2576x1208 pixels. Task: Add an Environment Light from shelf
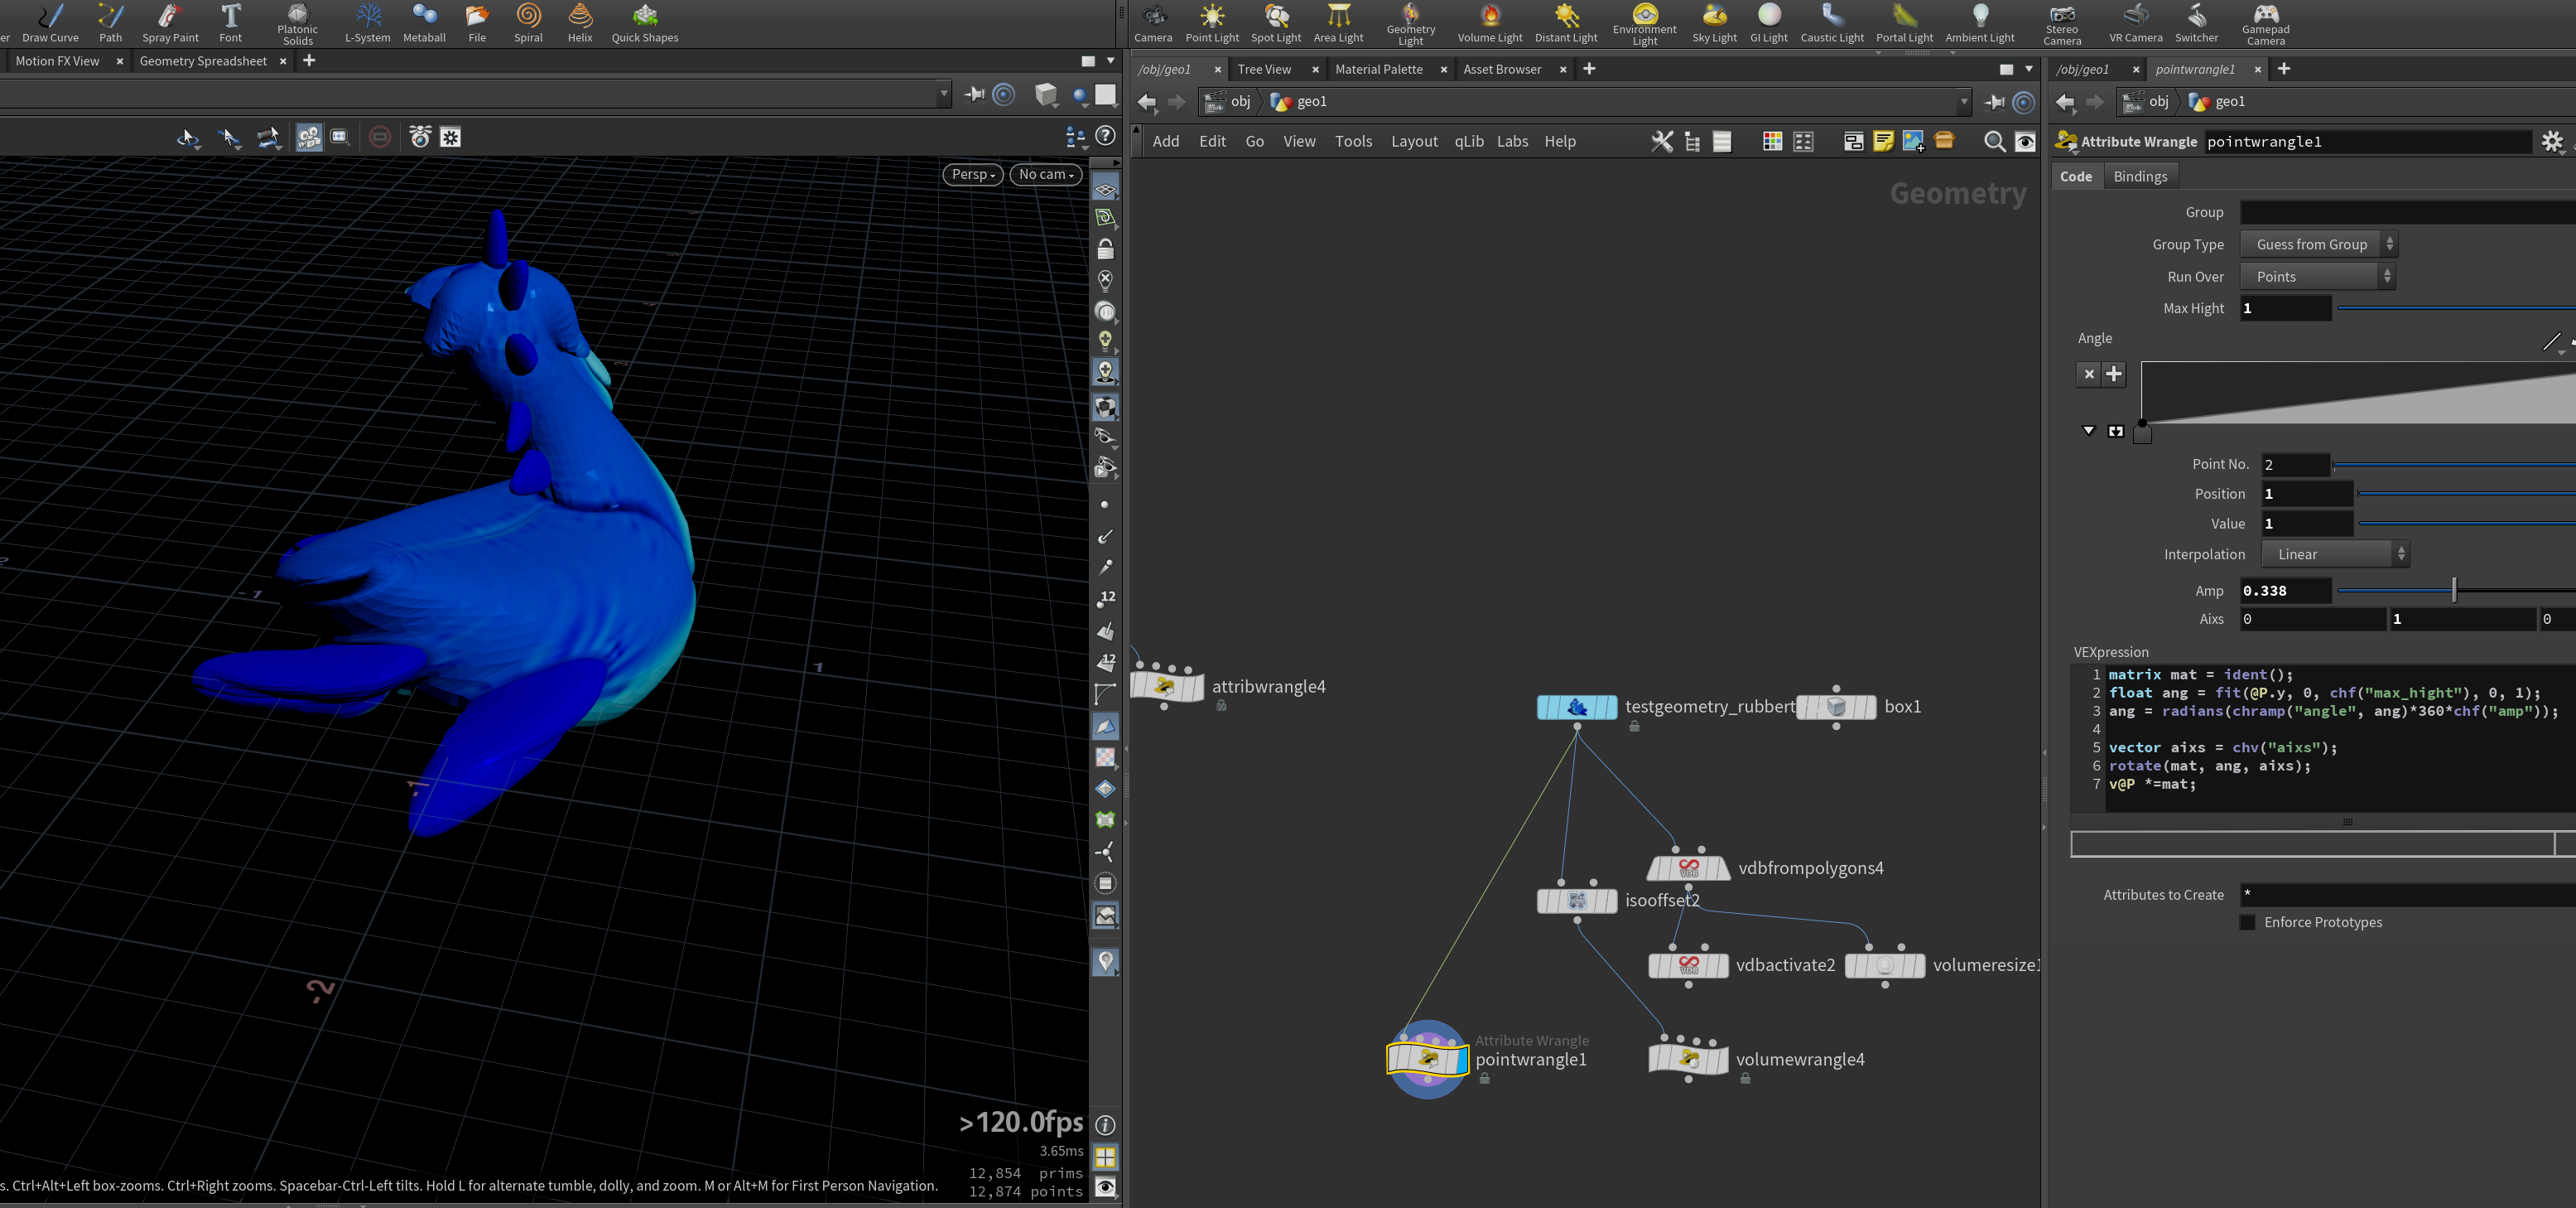1644,23
